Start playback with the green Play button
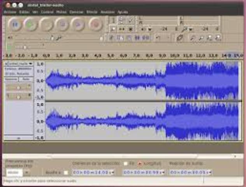Screen dimensions: 246x187 click(30, 24)
